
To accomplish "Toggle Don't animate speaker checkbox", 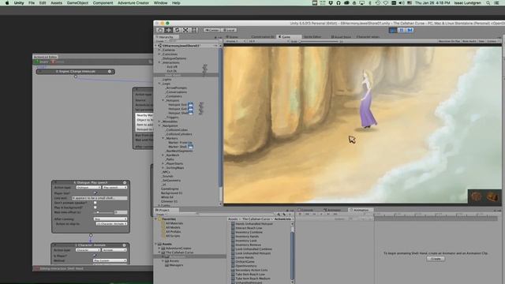I will point(95,203).
